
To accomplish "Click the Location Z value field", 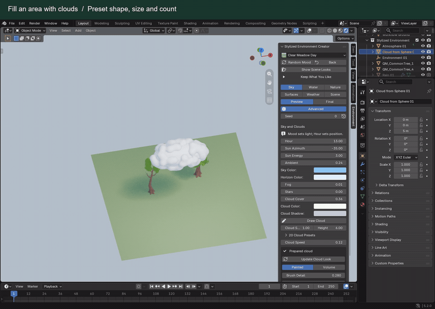I will pyautogui.click(x=406, y=131).
